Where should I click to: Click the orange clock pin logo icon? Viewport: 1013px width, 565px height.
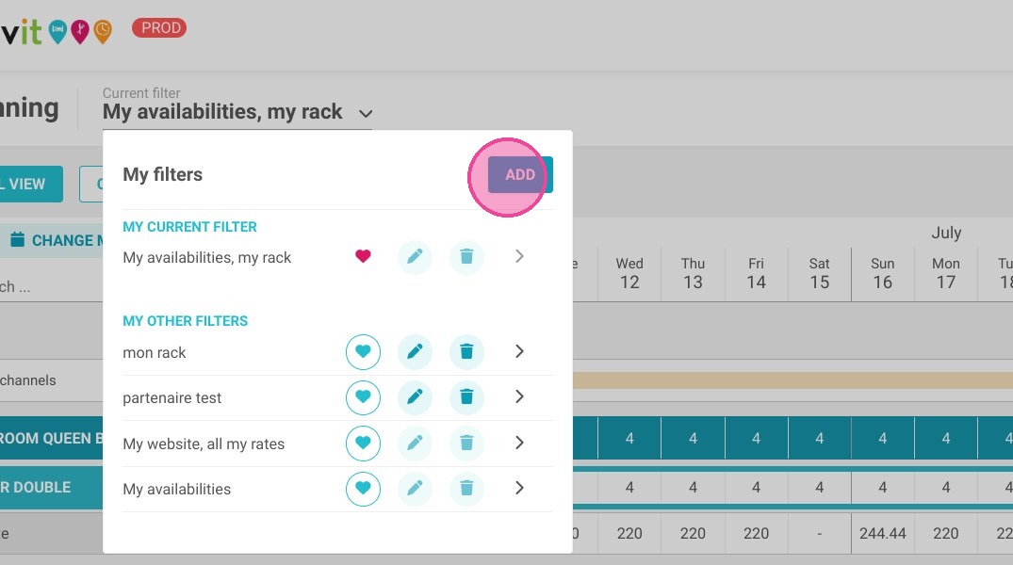102,31
